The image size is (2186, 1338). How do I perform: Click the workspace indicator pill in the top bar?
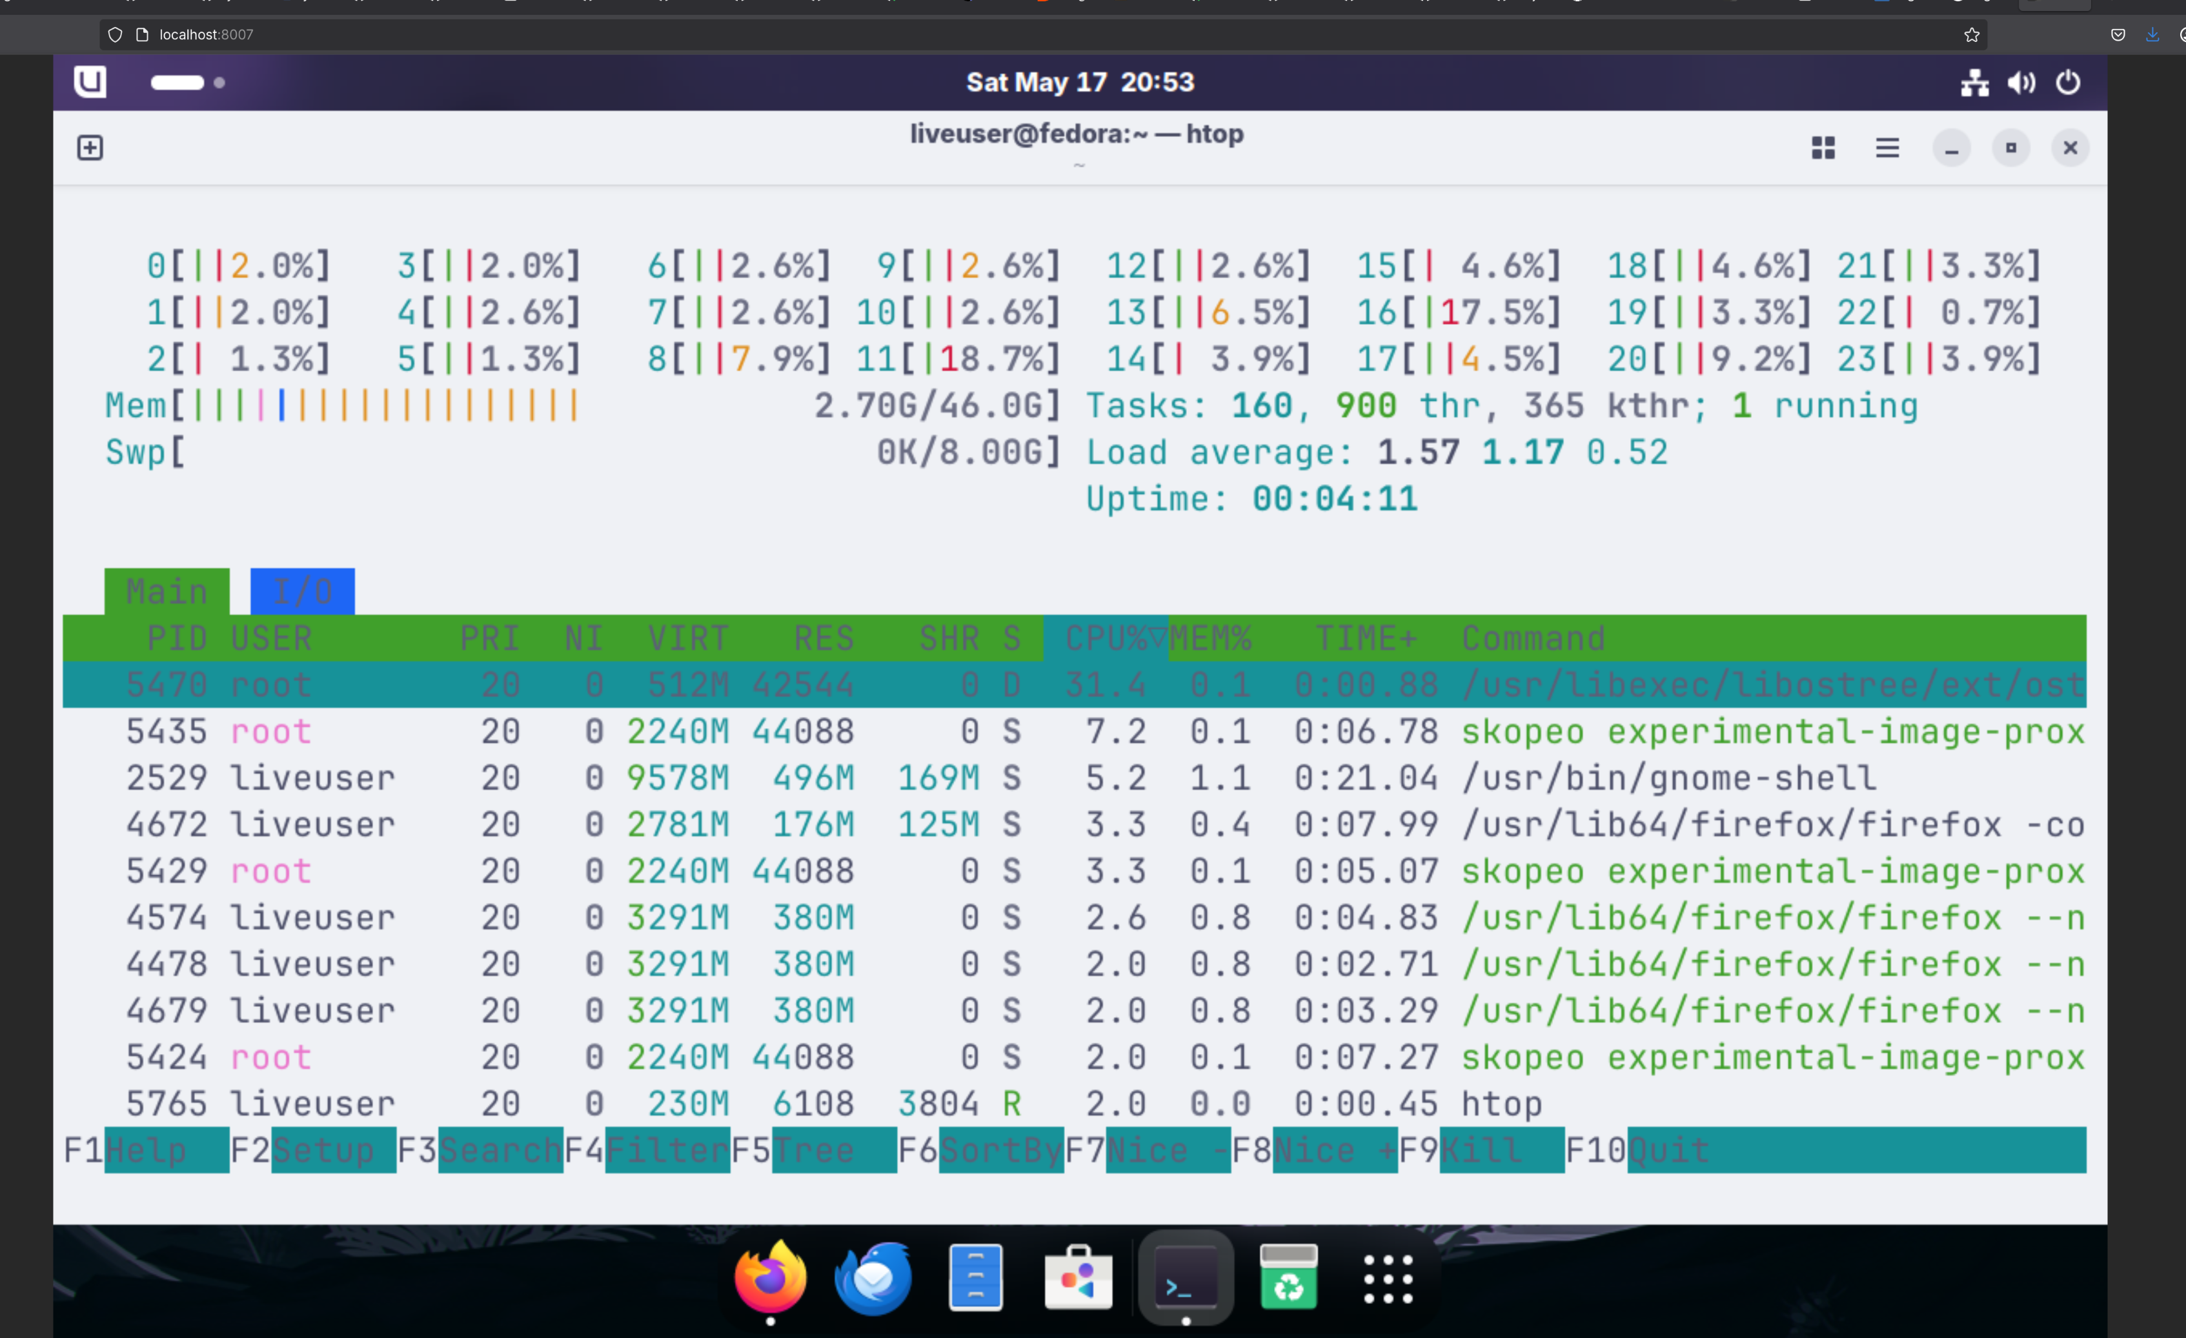[177, 83]
